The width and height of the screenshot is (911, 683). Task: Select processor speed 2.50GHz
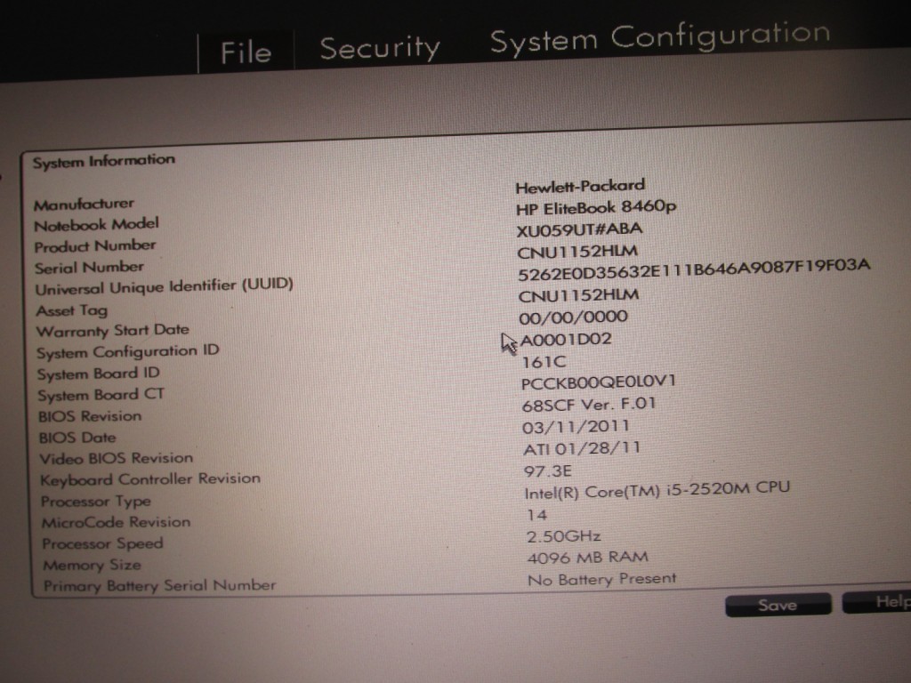click(x=563, y=536)
